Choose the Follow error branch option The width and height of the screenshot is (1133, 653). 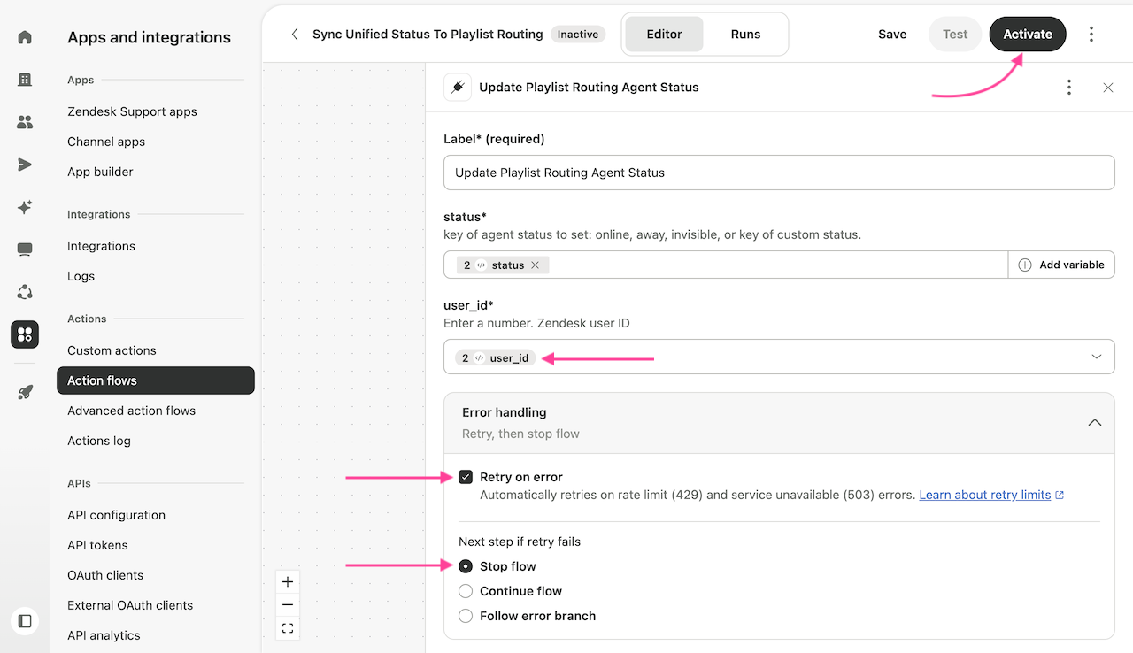tap(466, 616)
